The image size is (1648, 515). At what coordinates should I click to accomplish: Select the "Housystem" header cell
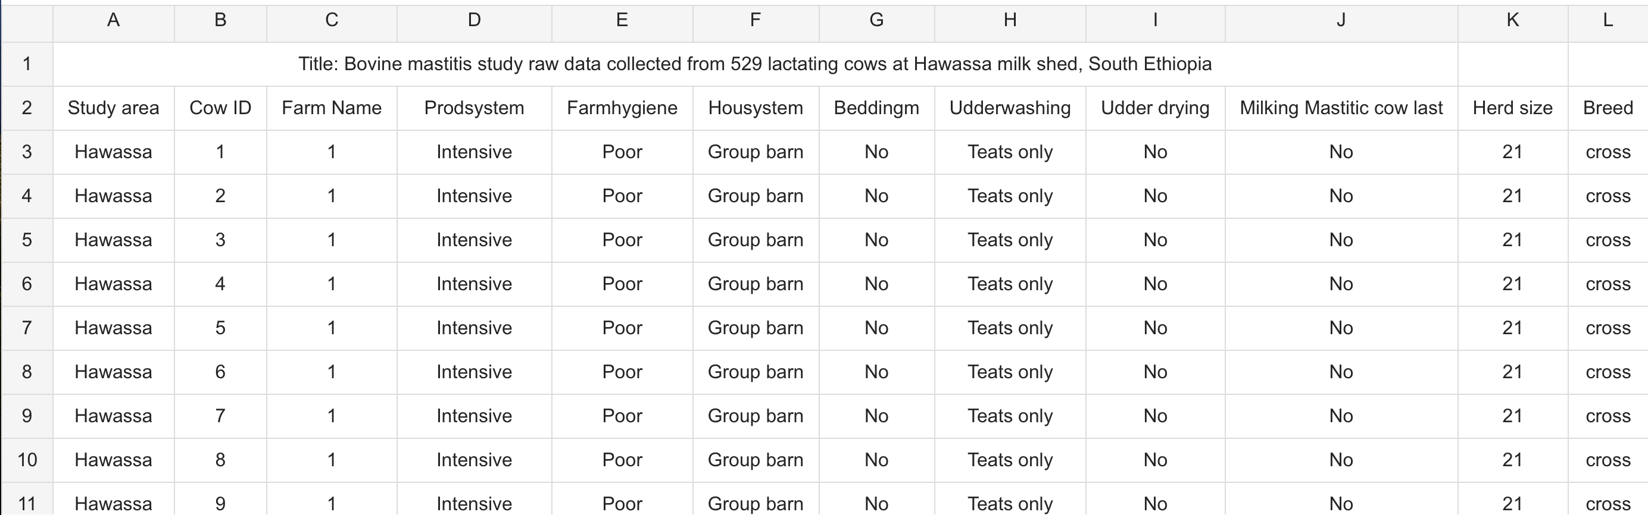click(756, 108)
